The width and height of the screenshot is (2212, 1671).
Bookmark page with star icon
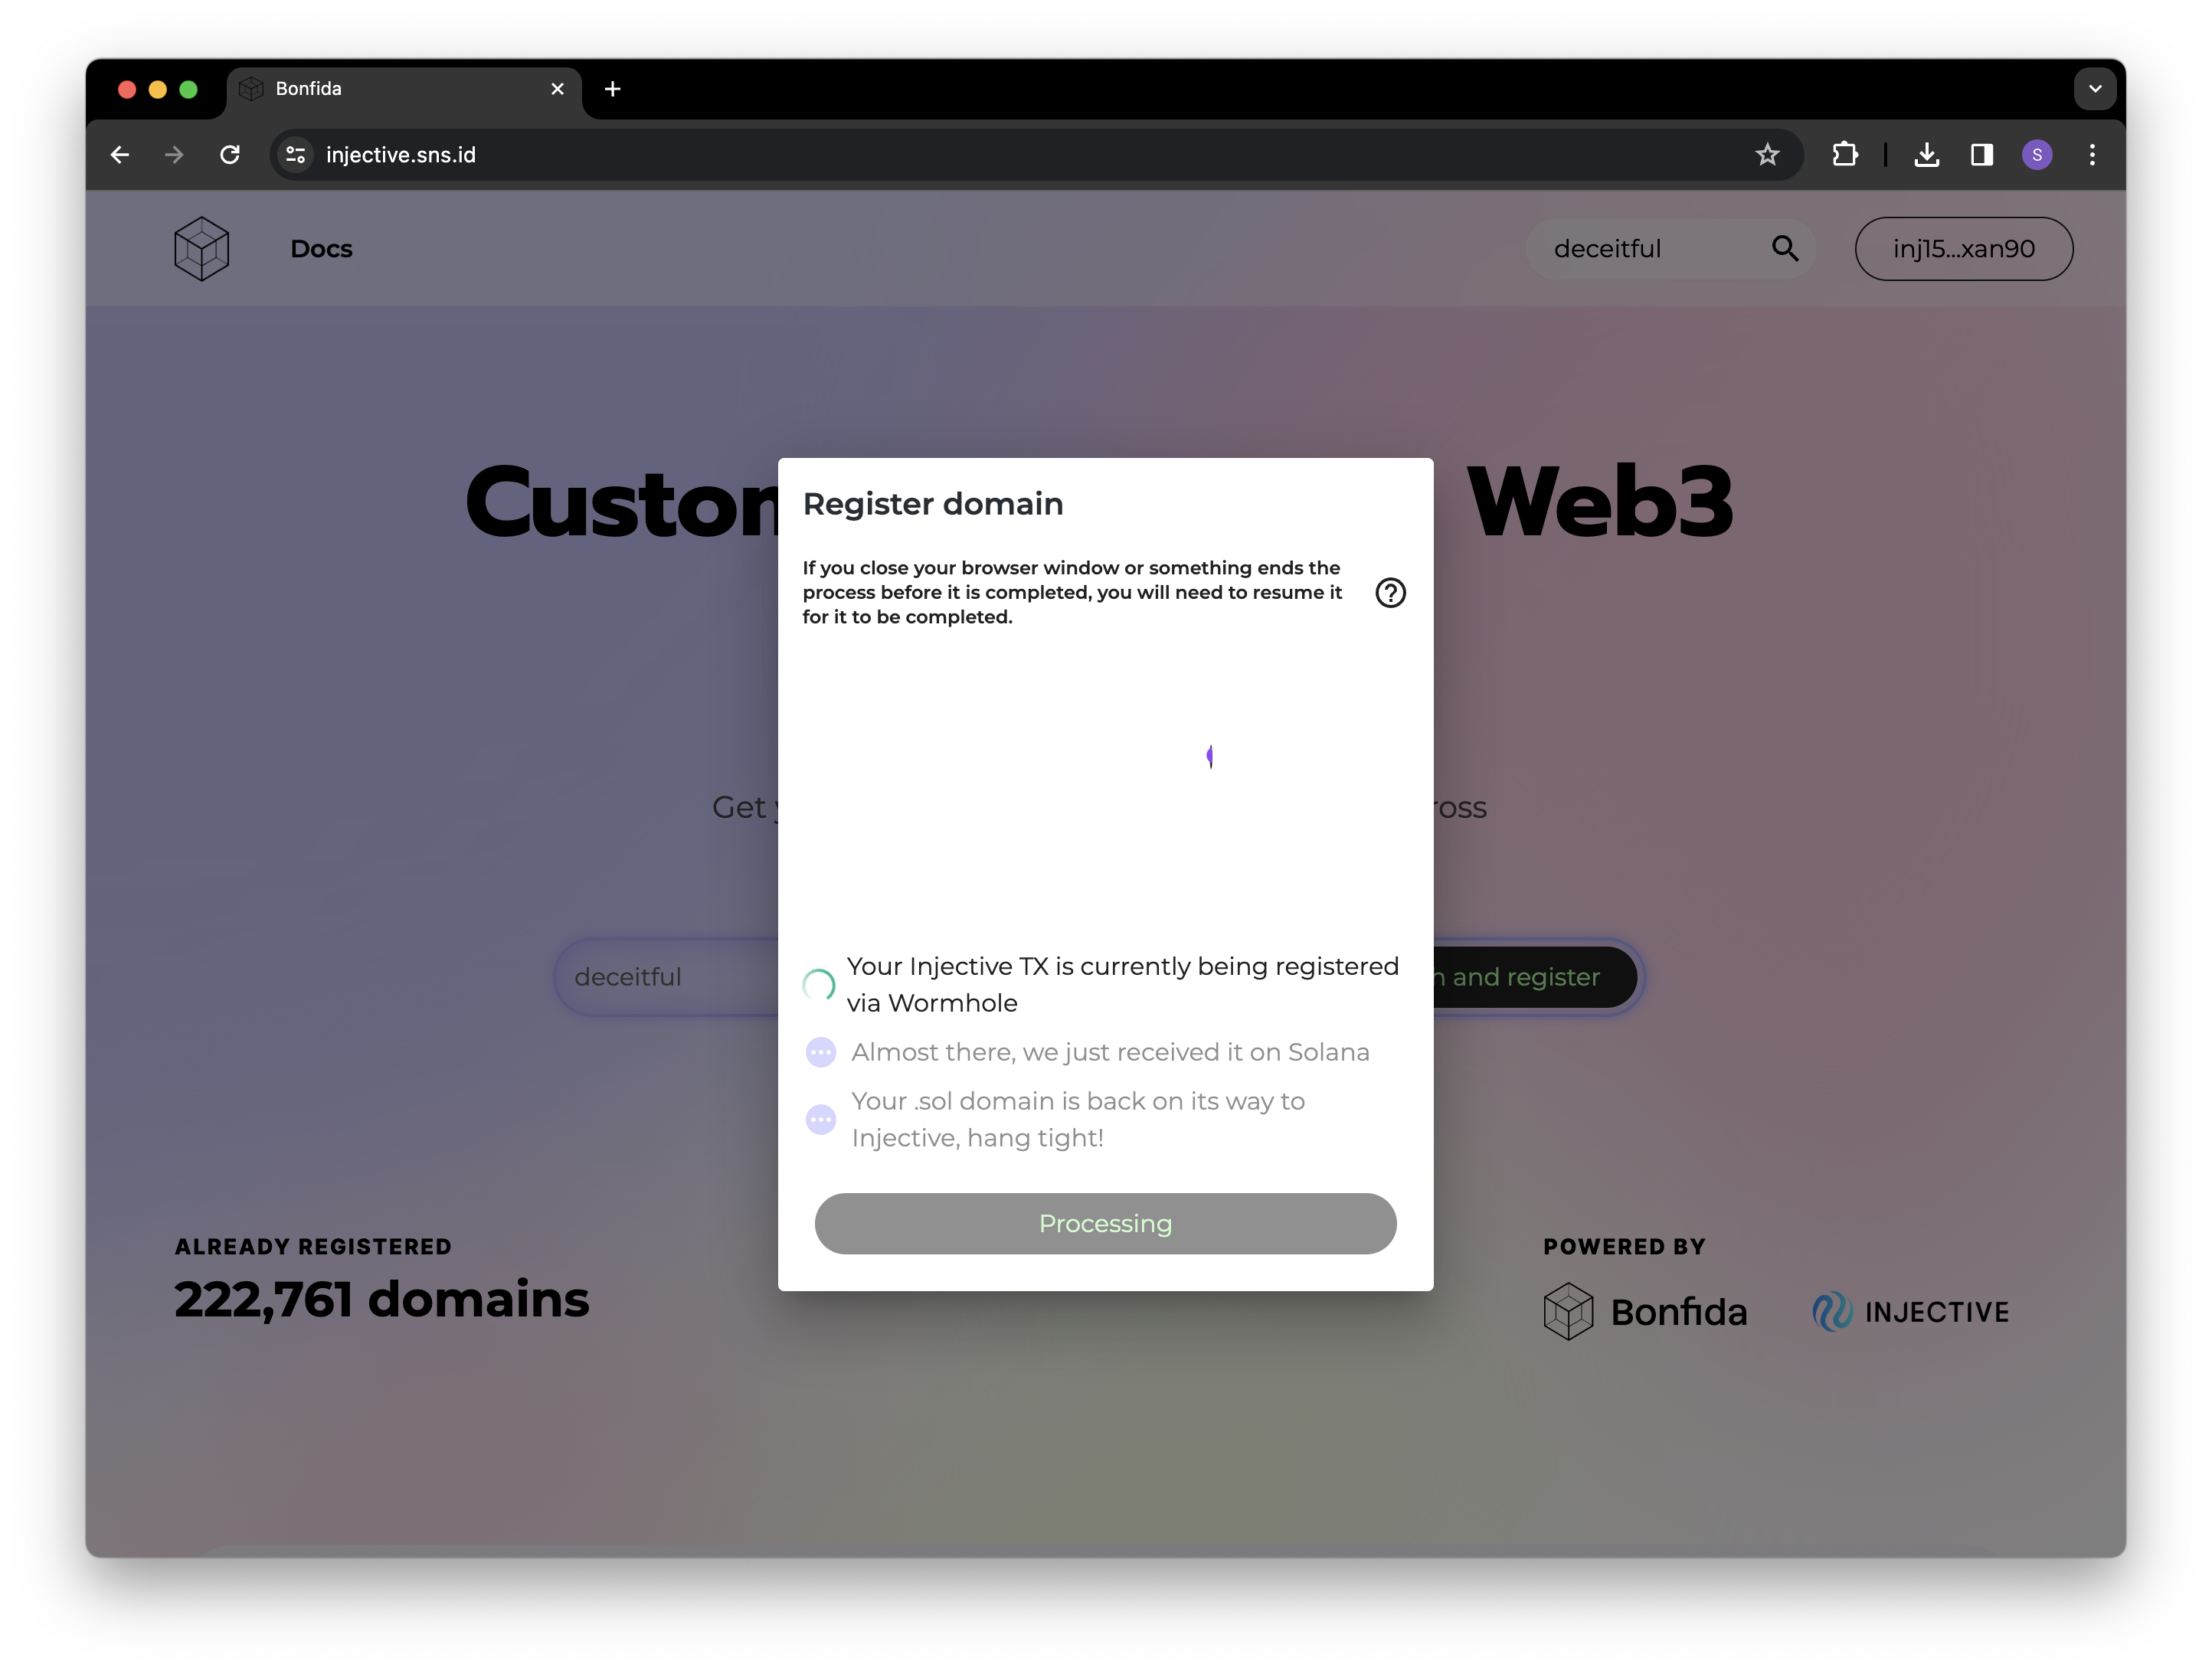coord(1767,155)
